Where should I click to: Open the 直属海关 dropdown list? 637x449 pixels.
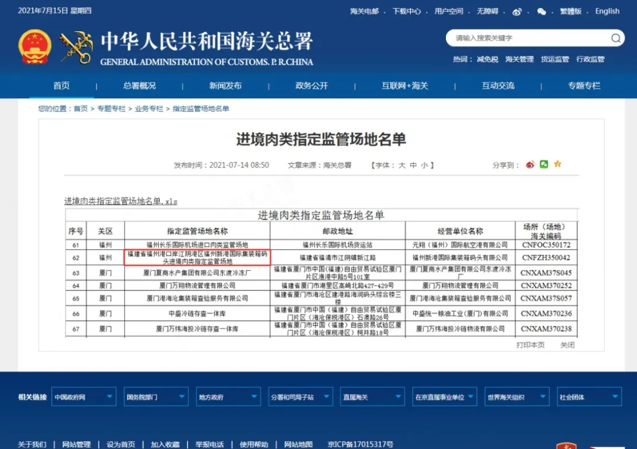click(372, 397)
